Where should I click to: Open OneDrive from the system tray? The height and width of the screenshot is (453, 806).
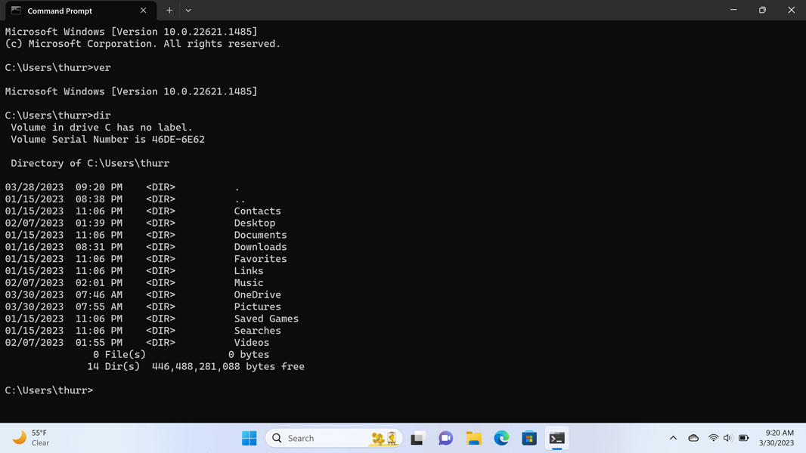coord(693,438)
